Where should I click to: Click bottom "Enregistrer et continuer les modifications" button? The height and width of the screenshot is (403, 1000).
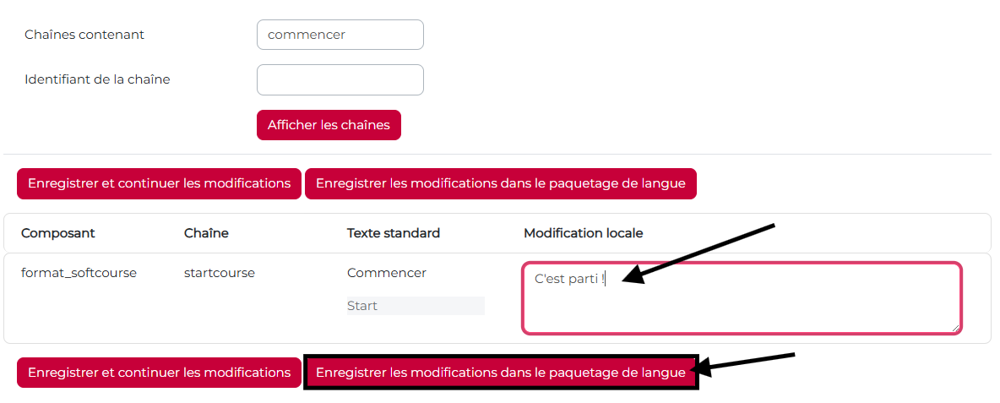click(159, 373)
